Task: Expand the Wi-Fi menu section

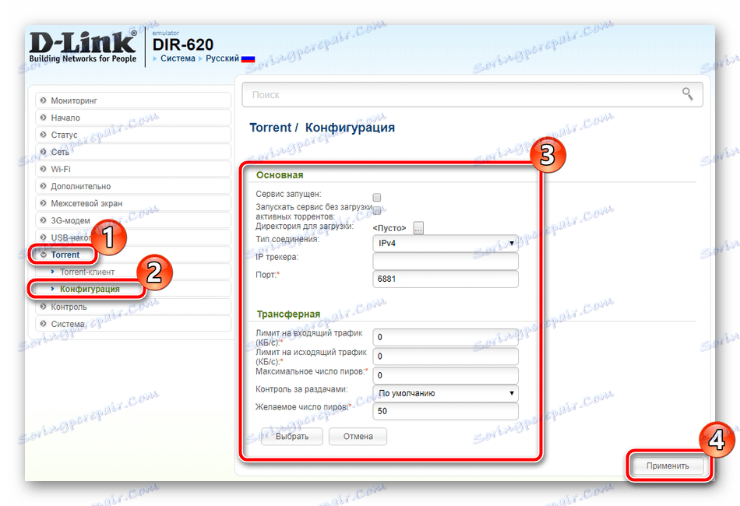Action: (x=133, y=169)
